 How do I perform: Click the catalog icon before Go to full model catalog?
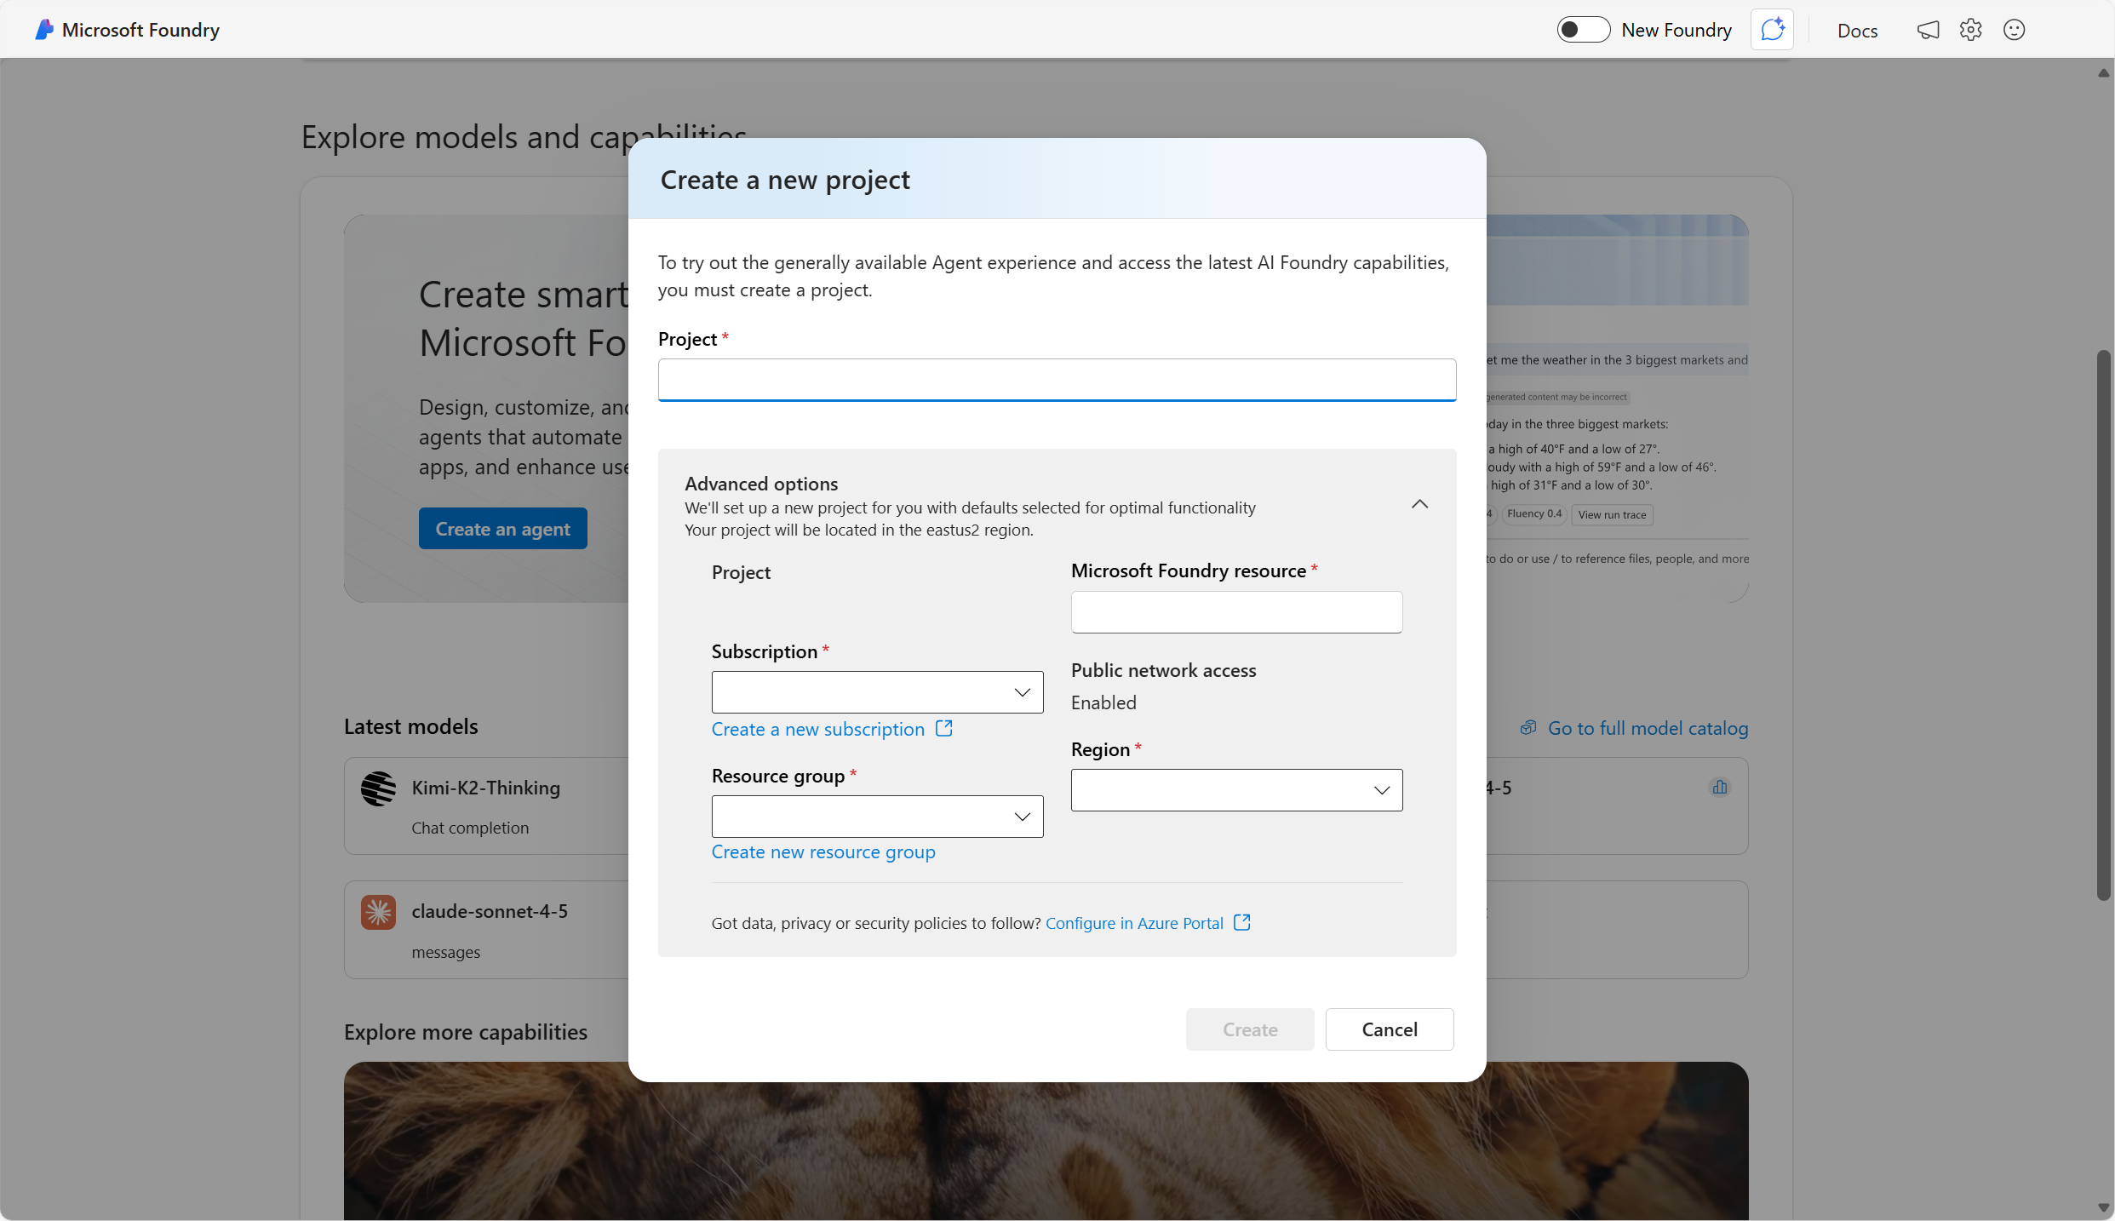click(x=1528, y=727)
